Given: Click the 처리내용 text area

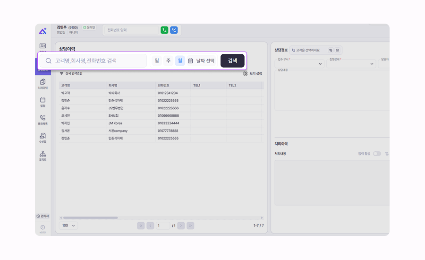Looking at the screenshot, I should [332, 182].
